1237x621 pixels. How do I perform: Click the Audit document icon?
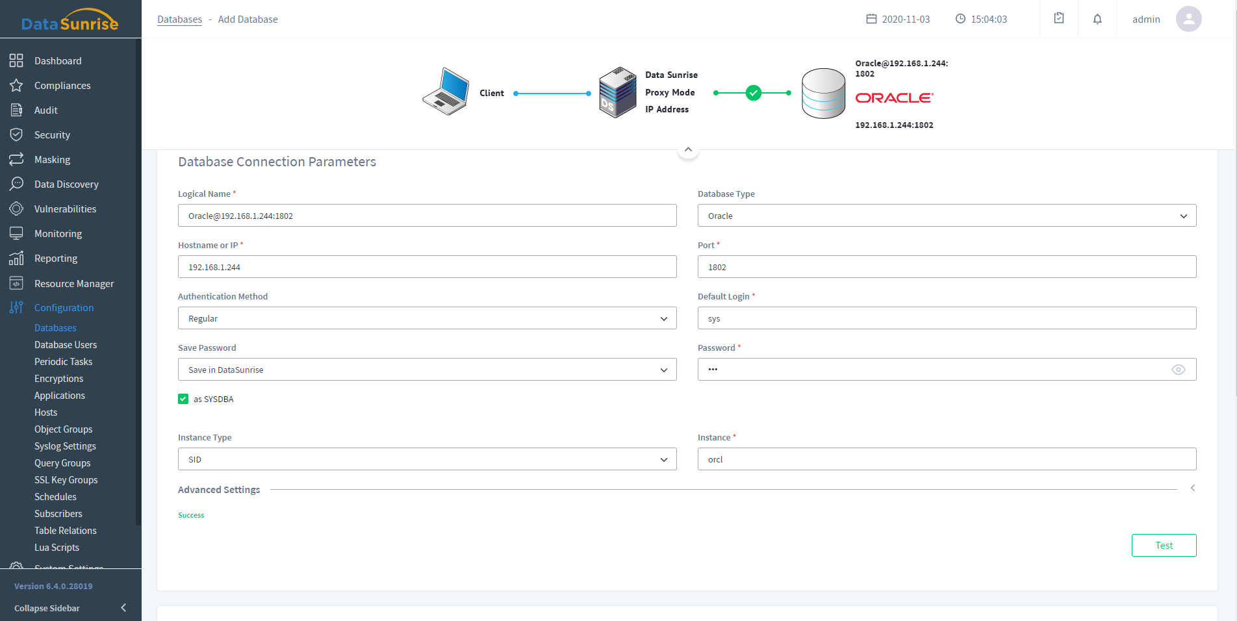[16, 110]
